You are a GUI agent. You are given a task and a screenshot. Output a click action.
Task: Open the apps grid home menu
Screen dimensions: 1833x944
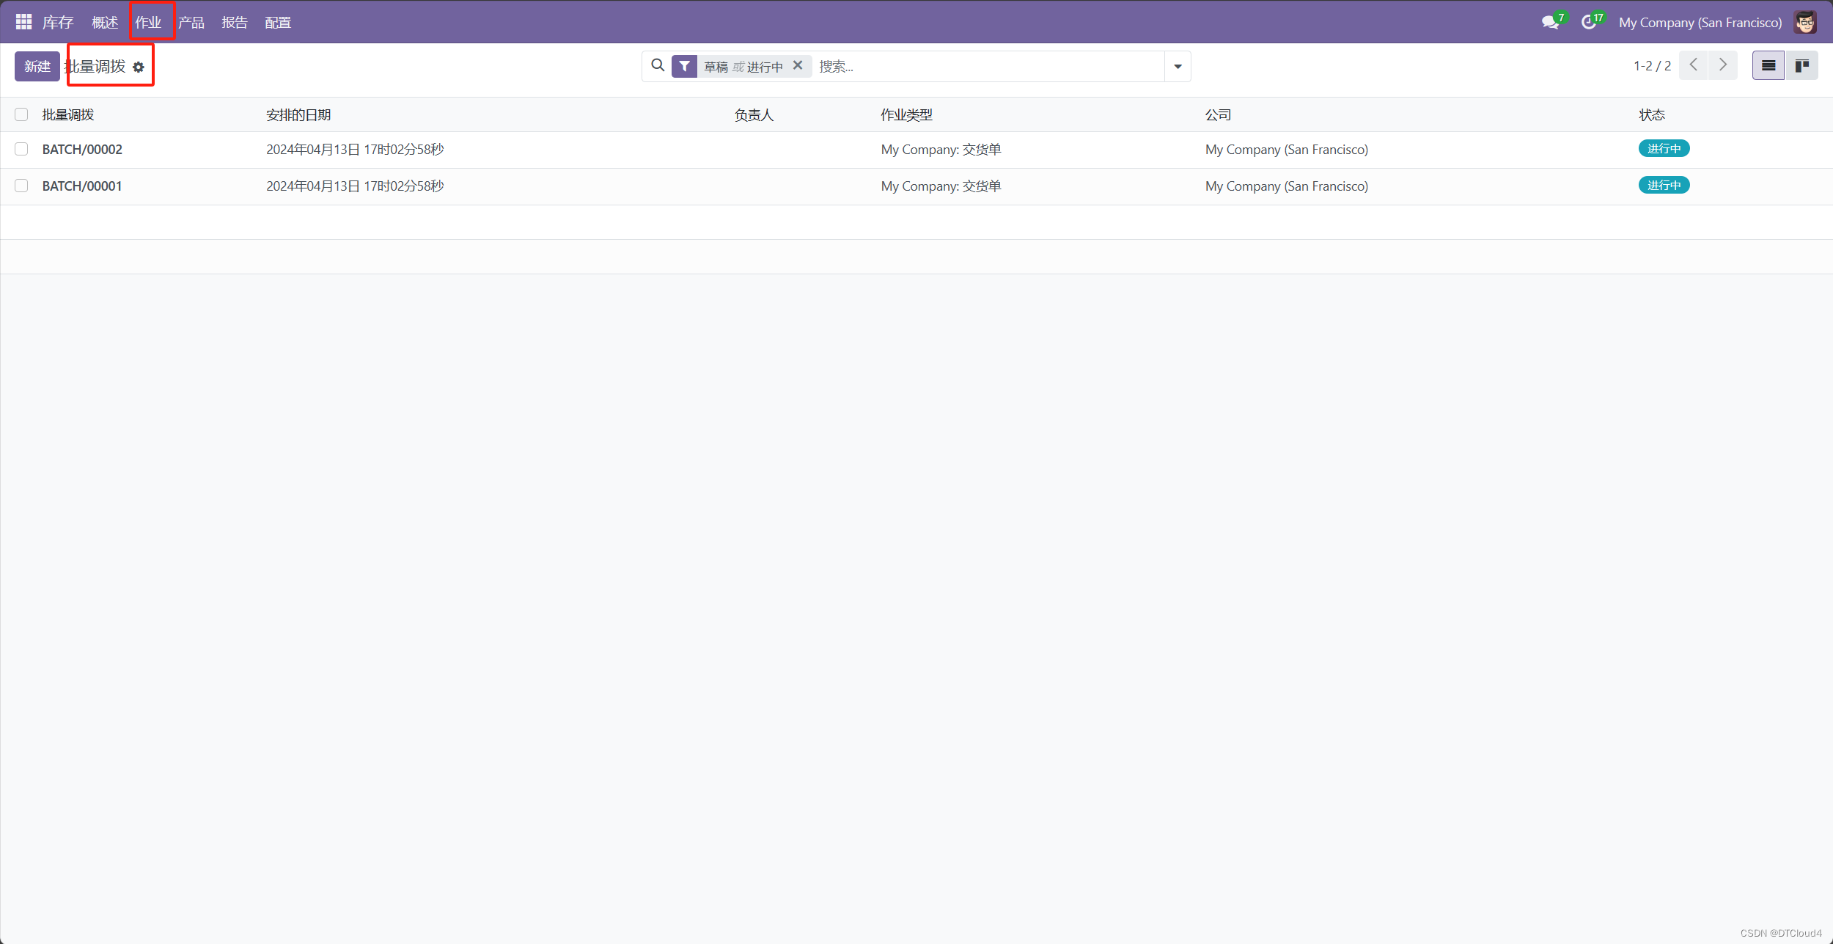point(23,22)
